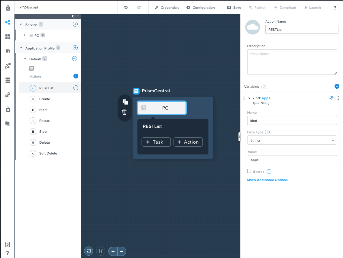Click the undo arrow in the toolbar
This screenshot has height=258, width=343.
coord(126,8)
